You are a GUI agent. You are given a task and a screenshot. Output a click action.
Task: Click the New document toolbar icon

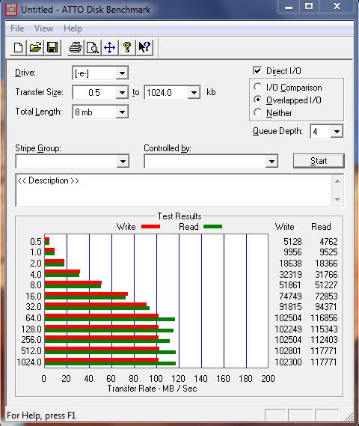pyautogui.click(x=18, y=48)
